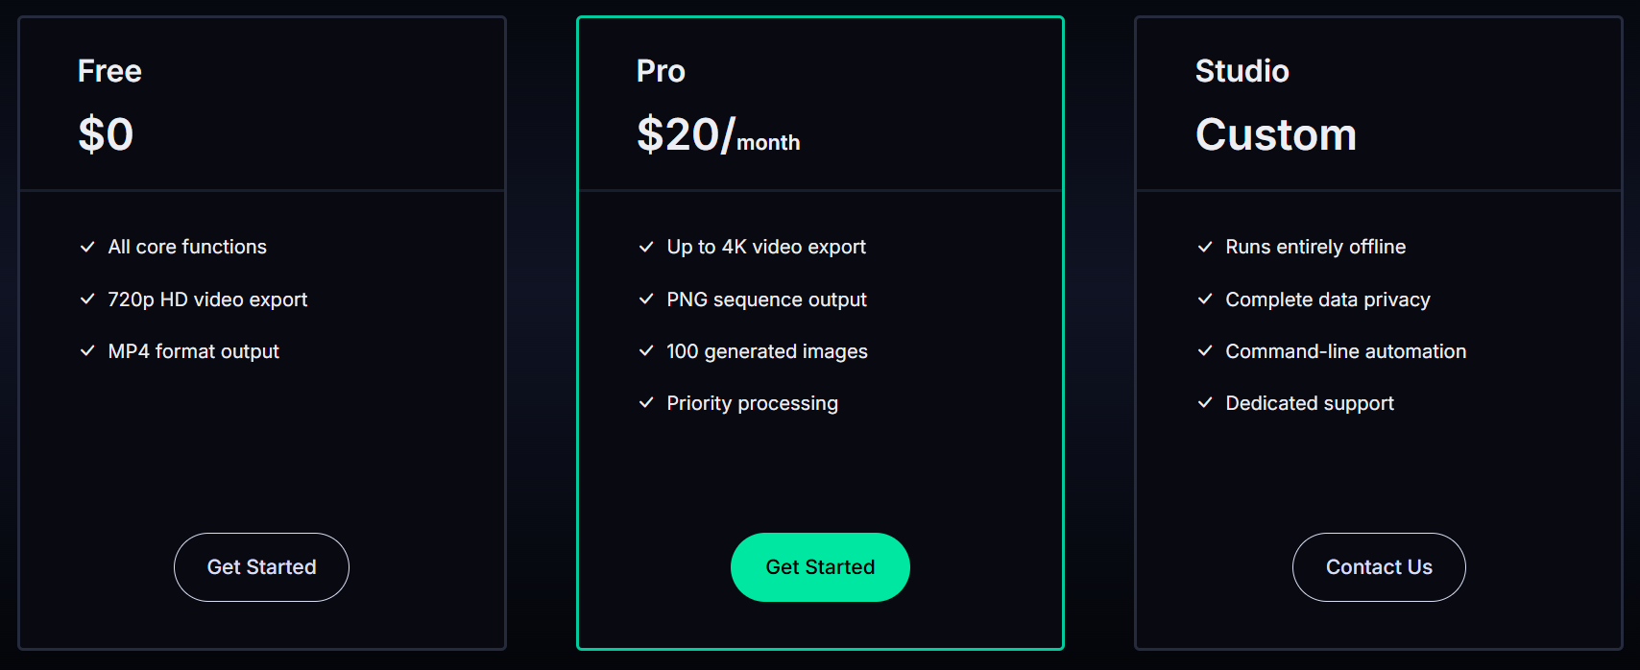The image size is (1640, 670).
Task: Click checkmark beside All core functions
Action: (x=87, y=247)
